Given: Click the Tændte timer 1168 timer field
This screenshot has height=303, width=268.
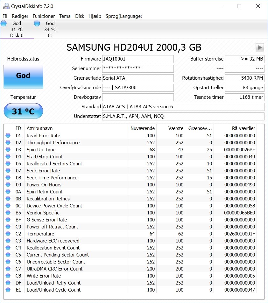Looking at the screenshot, I should [244, 97].
